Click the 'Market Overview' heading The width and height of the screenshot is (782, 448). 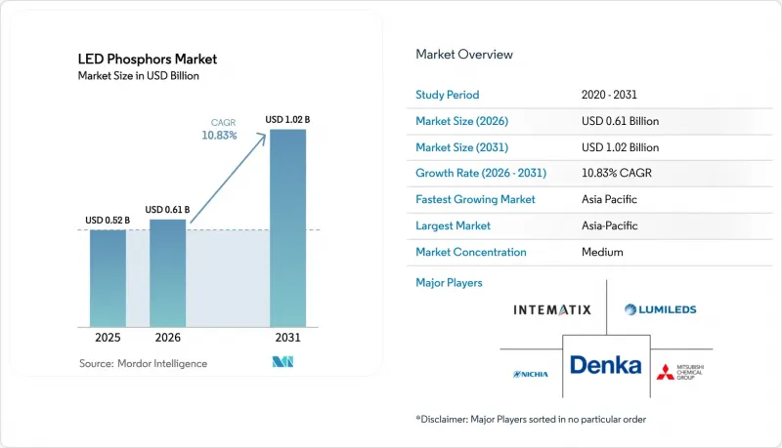pyautogui.click(x=464, y=55)
